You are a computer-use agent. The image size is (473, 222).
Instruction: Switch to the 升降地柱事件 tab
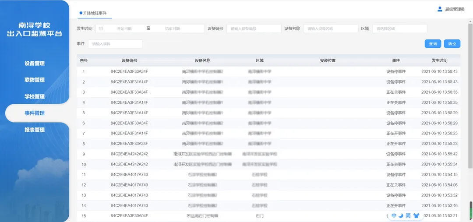pyautogui.click(x=95, y=13)
